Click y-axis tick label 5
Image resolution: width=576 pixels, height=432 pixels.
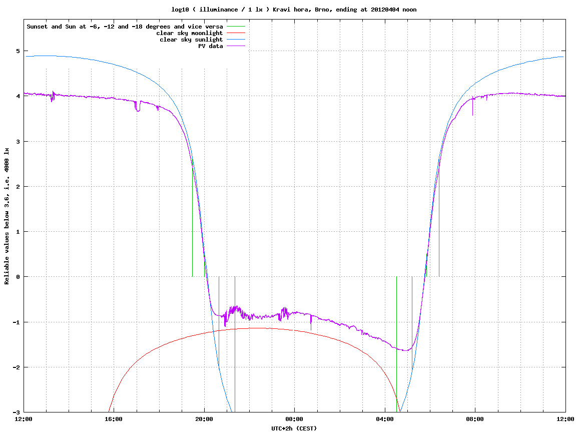click(18, 51)
